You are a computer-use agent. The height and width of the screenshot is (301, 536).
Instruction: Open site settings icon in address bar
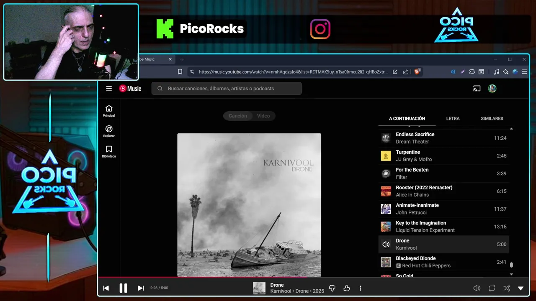tap(192, 72)
